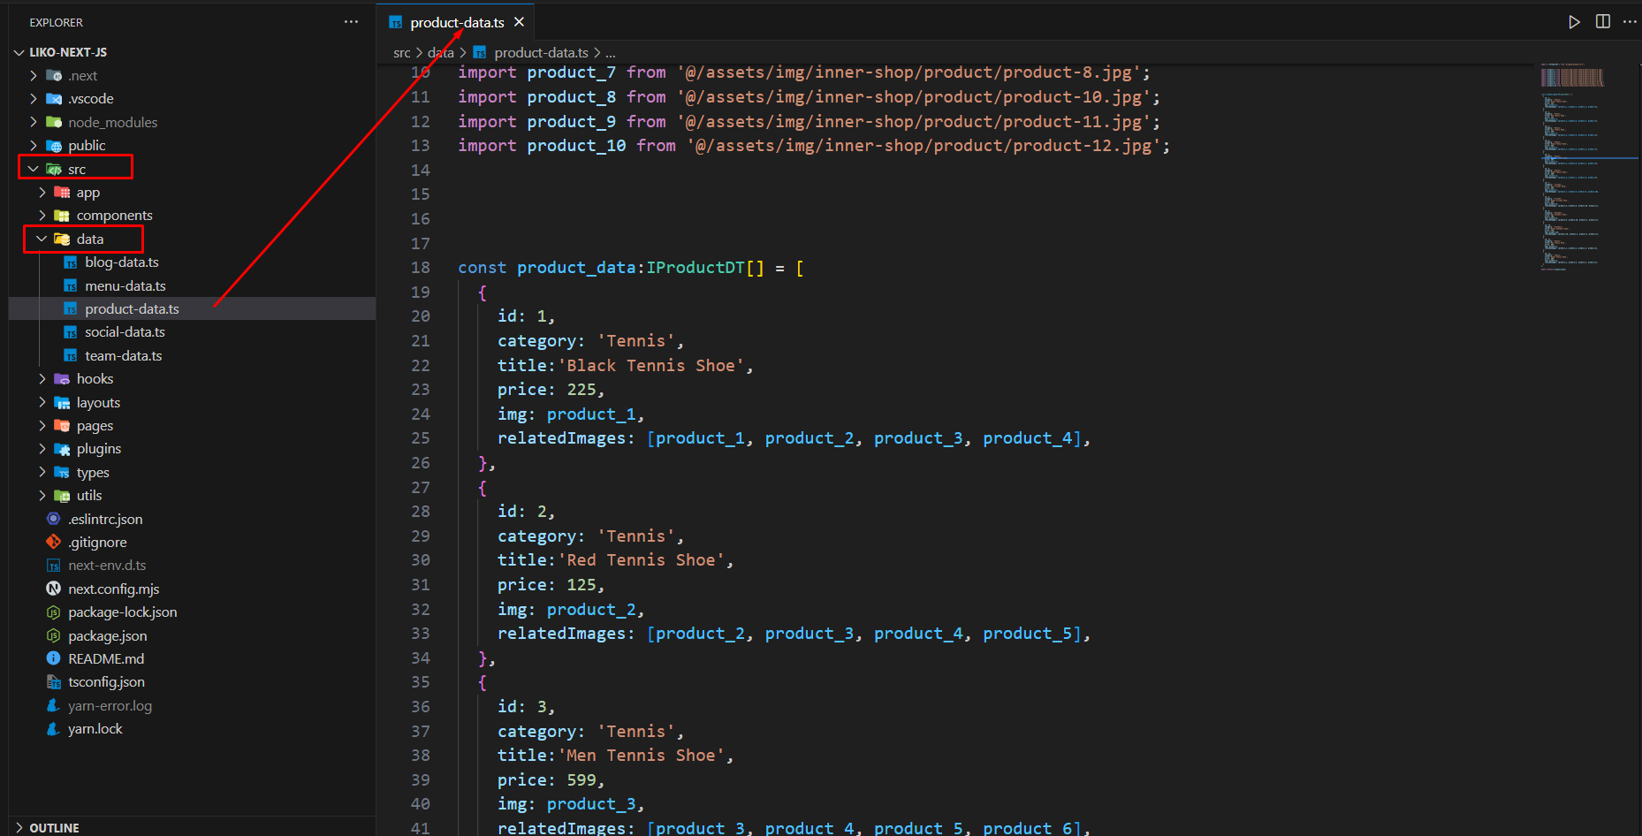Click the next.config.mjs file icon
Viewport: 1642px width, 836px height.
(53, 589)
